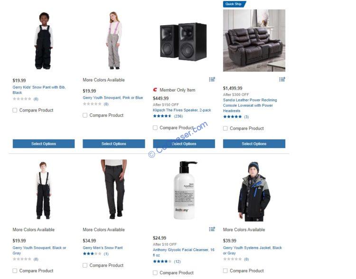
Task: Tick Compare Product for Gerry Men's Snow Pant
Action: [85, 265]
